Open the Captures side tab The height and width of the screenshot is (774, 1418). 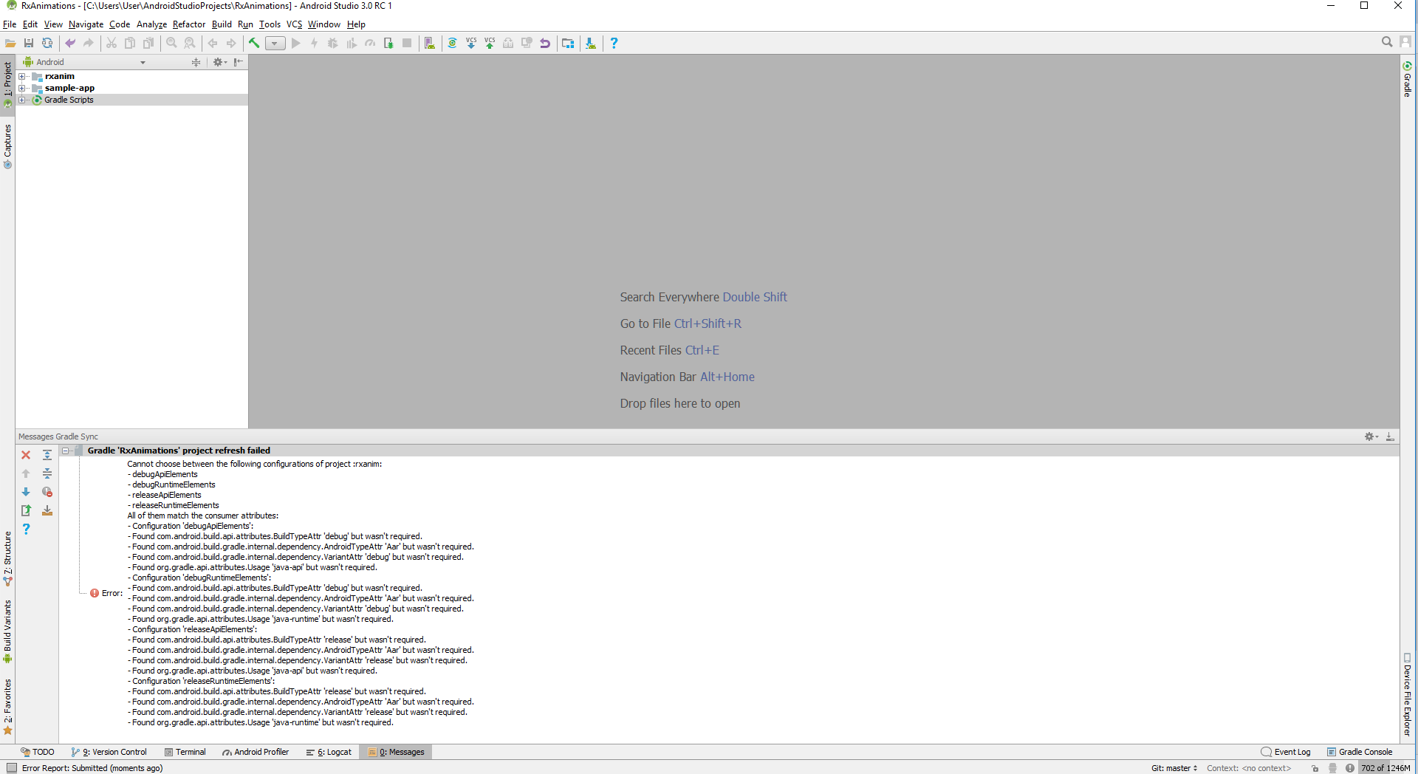(x=7, y=146)
